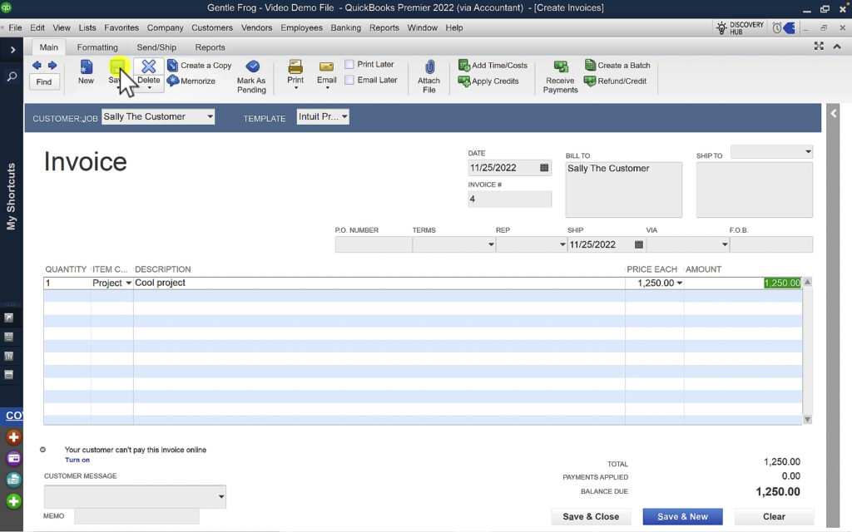Open the TERMS dropdown

(x=488, y=244)
